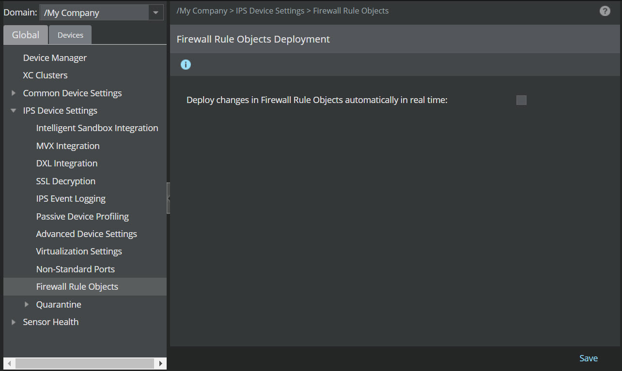The width and height of the screenshot is (622, 371).
Task: Select DXL Integration in the tree
Action: click(67, 163)
